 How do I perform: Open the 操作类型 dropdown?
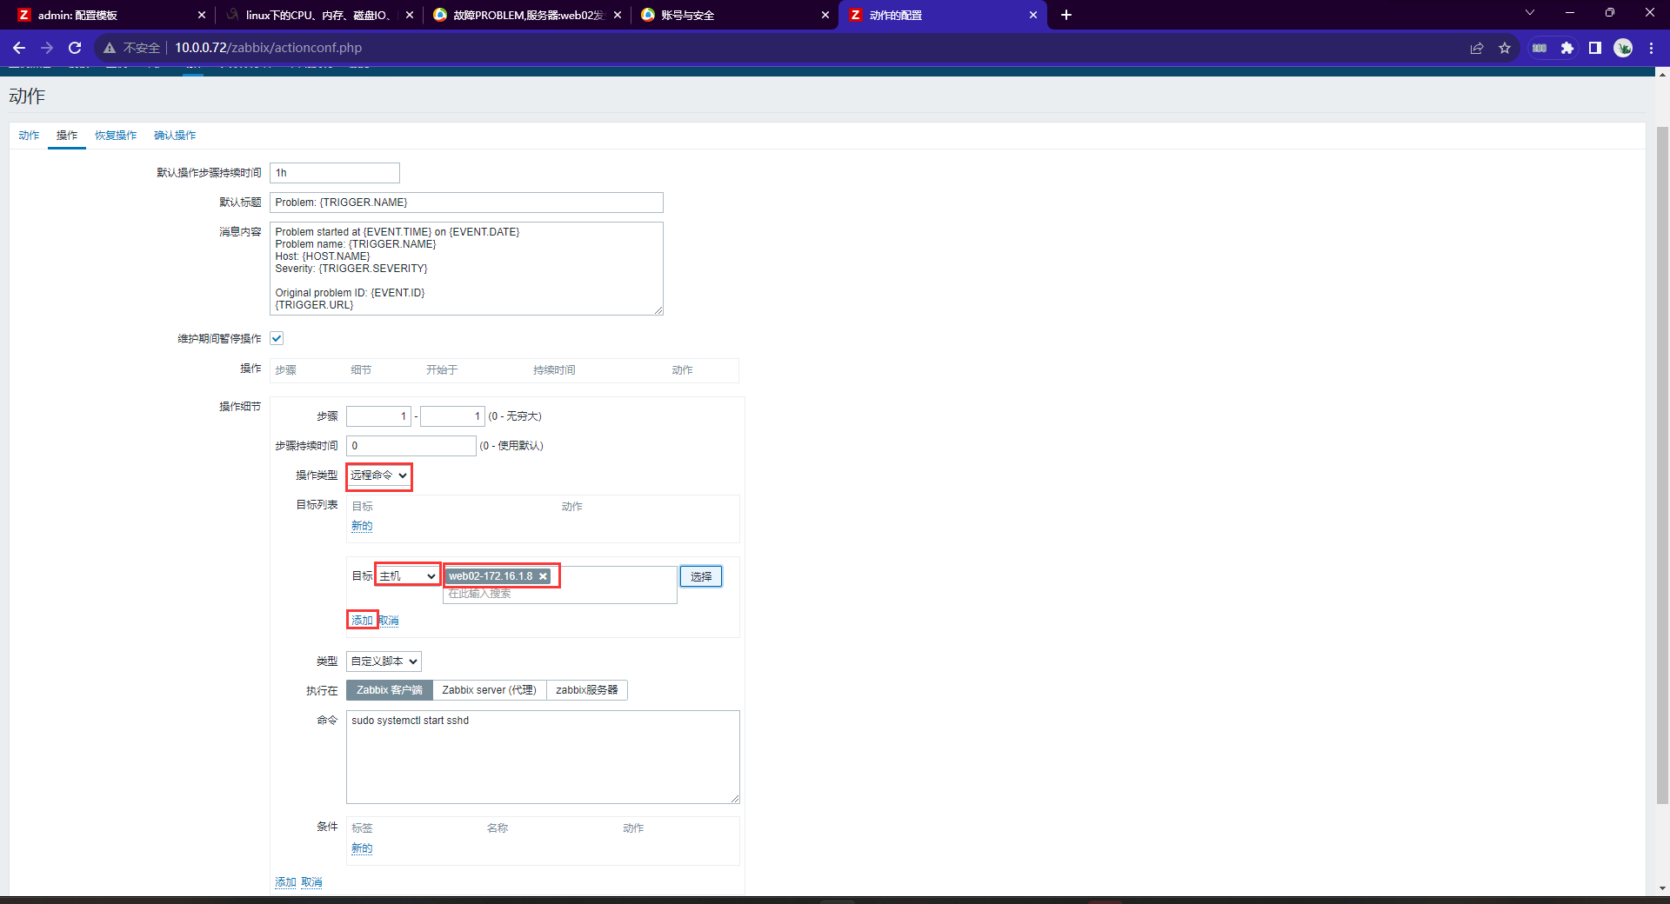[379, 475]
